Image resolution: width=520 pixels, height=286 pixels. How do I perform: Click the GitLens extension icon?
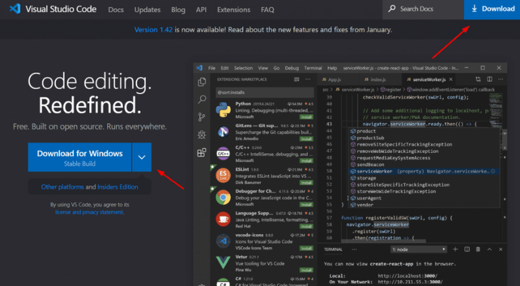click(223, 132)
